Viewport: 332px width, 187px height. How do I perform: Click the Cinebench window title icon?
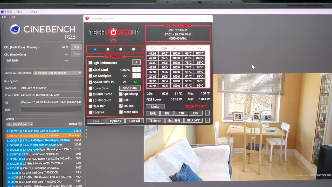2,12
